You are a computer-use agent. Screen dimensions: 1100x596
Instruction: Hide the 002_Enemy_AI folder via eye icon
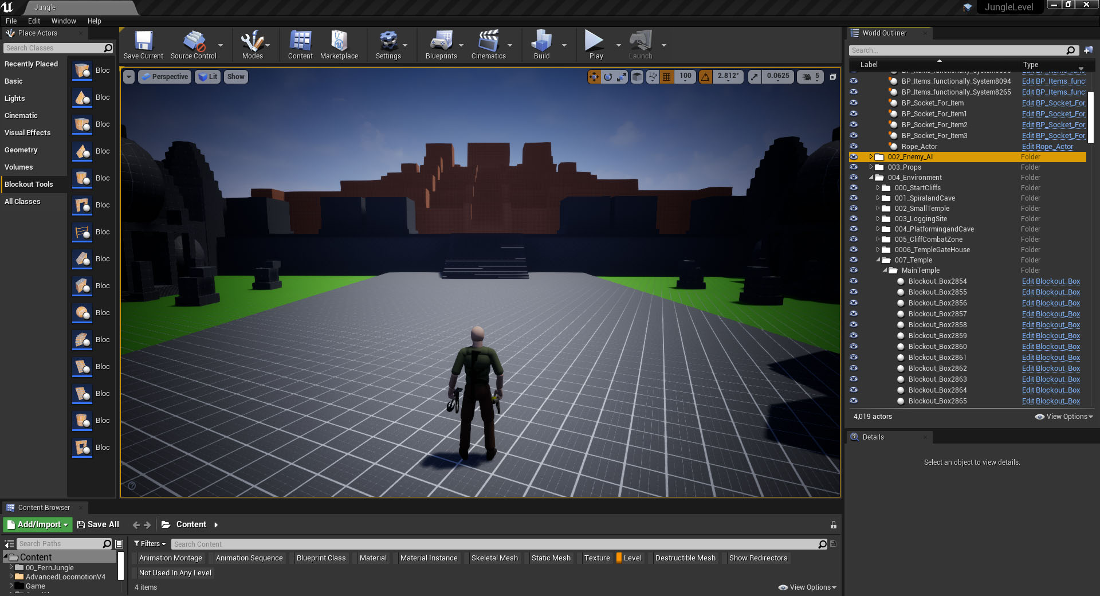click(x=854, y=157)
